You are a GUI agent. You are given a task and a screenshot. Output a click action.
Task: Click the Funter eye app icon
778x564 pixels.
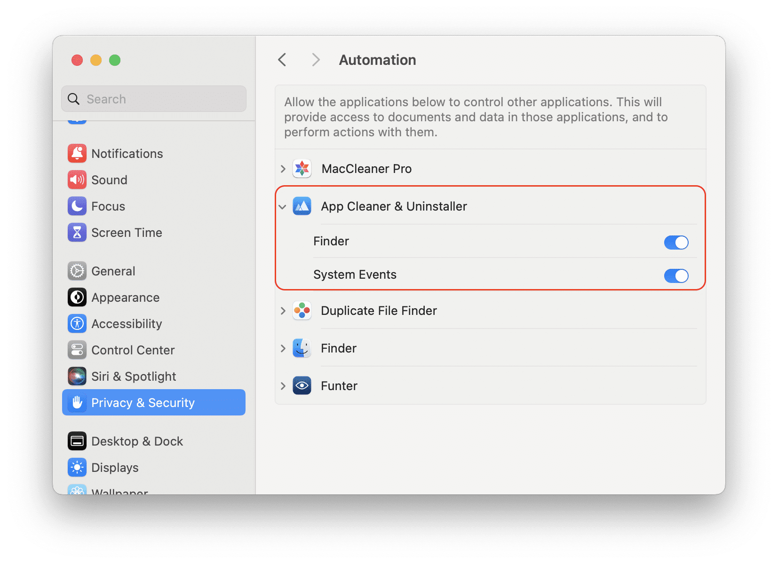tap(302, 385)
